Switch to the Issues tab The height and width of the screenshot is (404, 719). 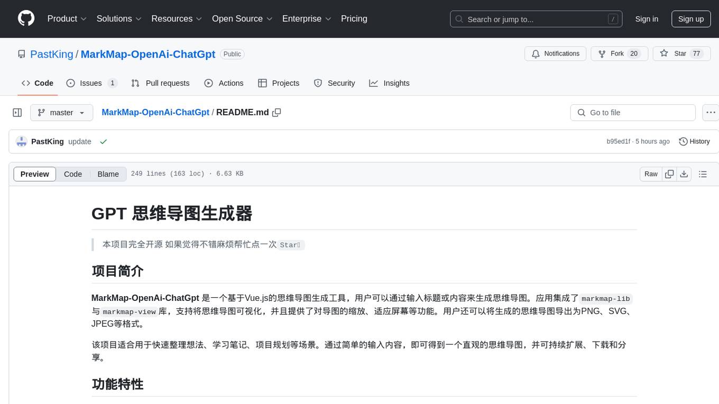coord(91,83)
